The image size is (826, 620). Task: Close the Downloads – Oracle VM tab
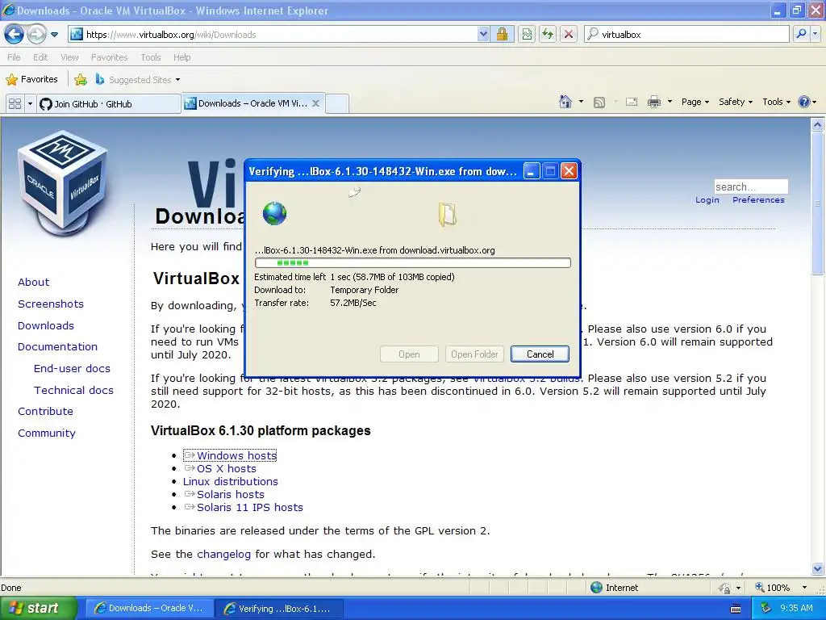click(315, 103)
